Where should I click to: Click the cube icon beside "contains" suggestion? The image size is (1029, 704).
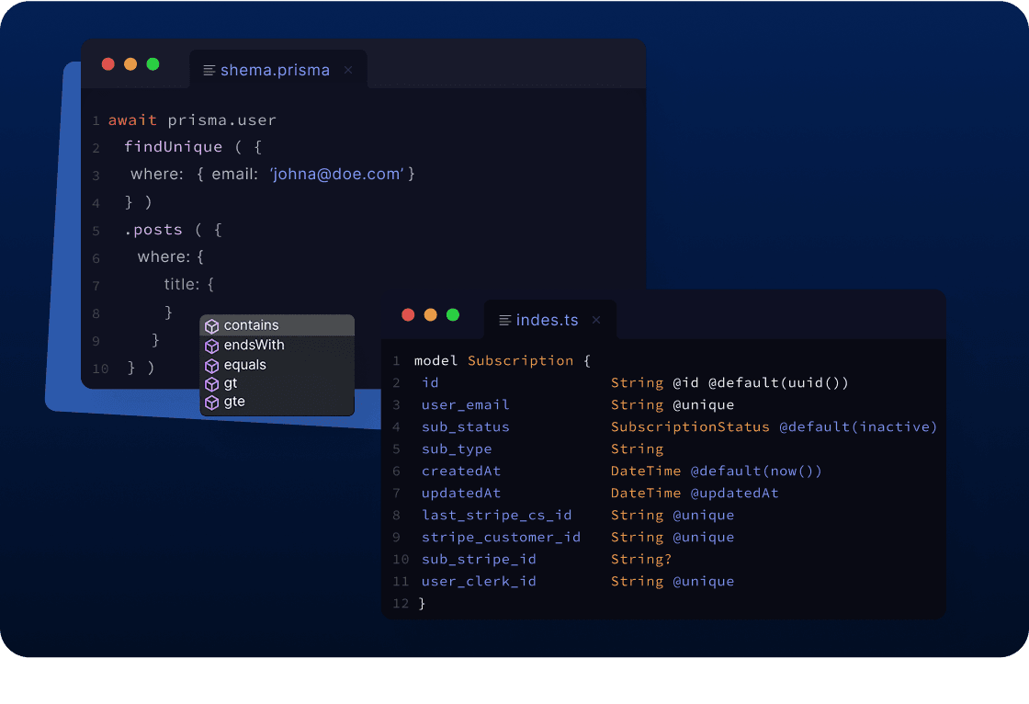(x=213, y=325)
